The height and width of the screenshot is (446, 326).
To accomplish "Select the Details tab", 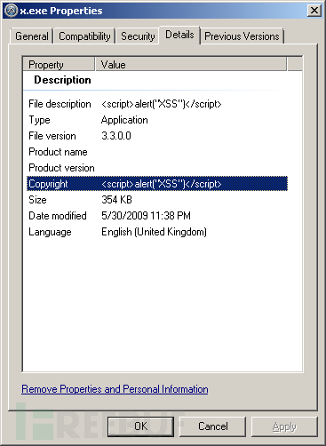I will point(179,35).
